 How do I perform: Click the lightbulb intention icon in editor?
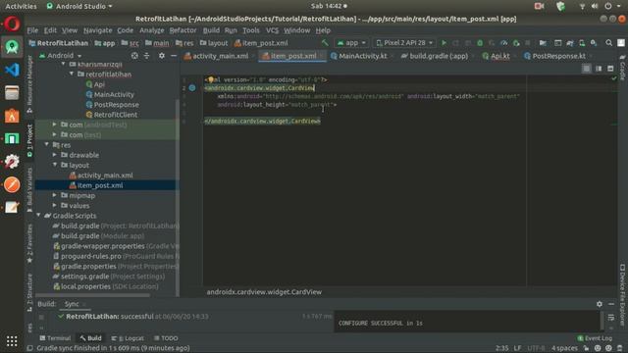coord(211,79)
